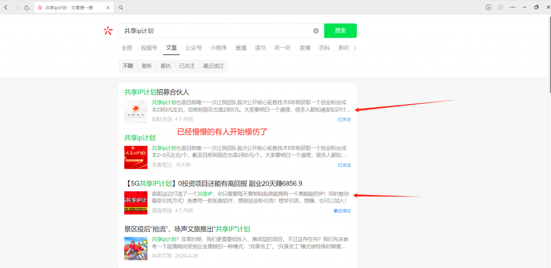The width and height of the screenshot is (551, 268).
Task: Switch to the 公众号 tab
Action: tap(194, 48)
